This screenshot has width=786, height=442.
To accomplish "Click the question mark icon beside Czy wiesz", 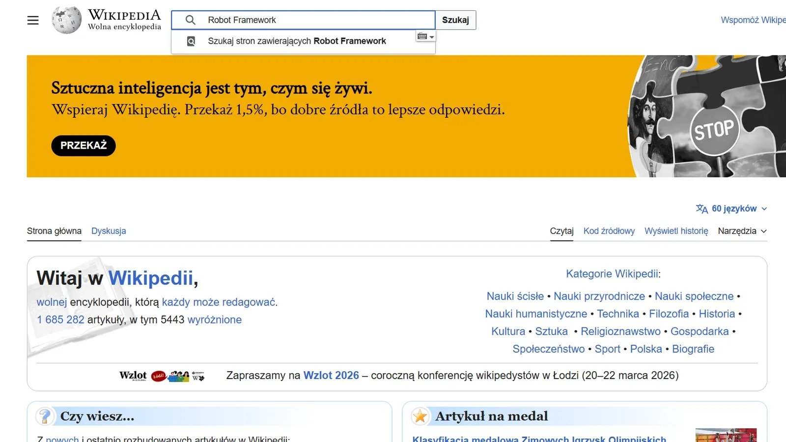I will (x=45, y=416).
